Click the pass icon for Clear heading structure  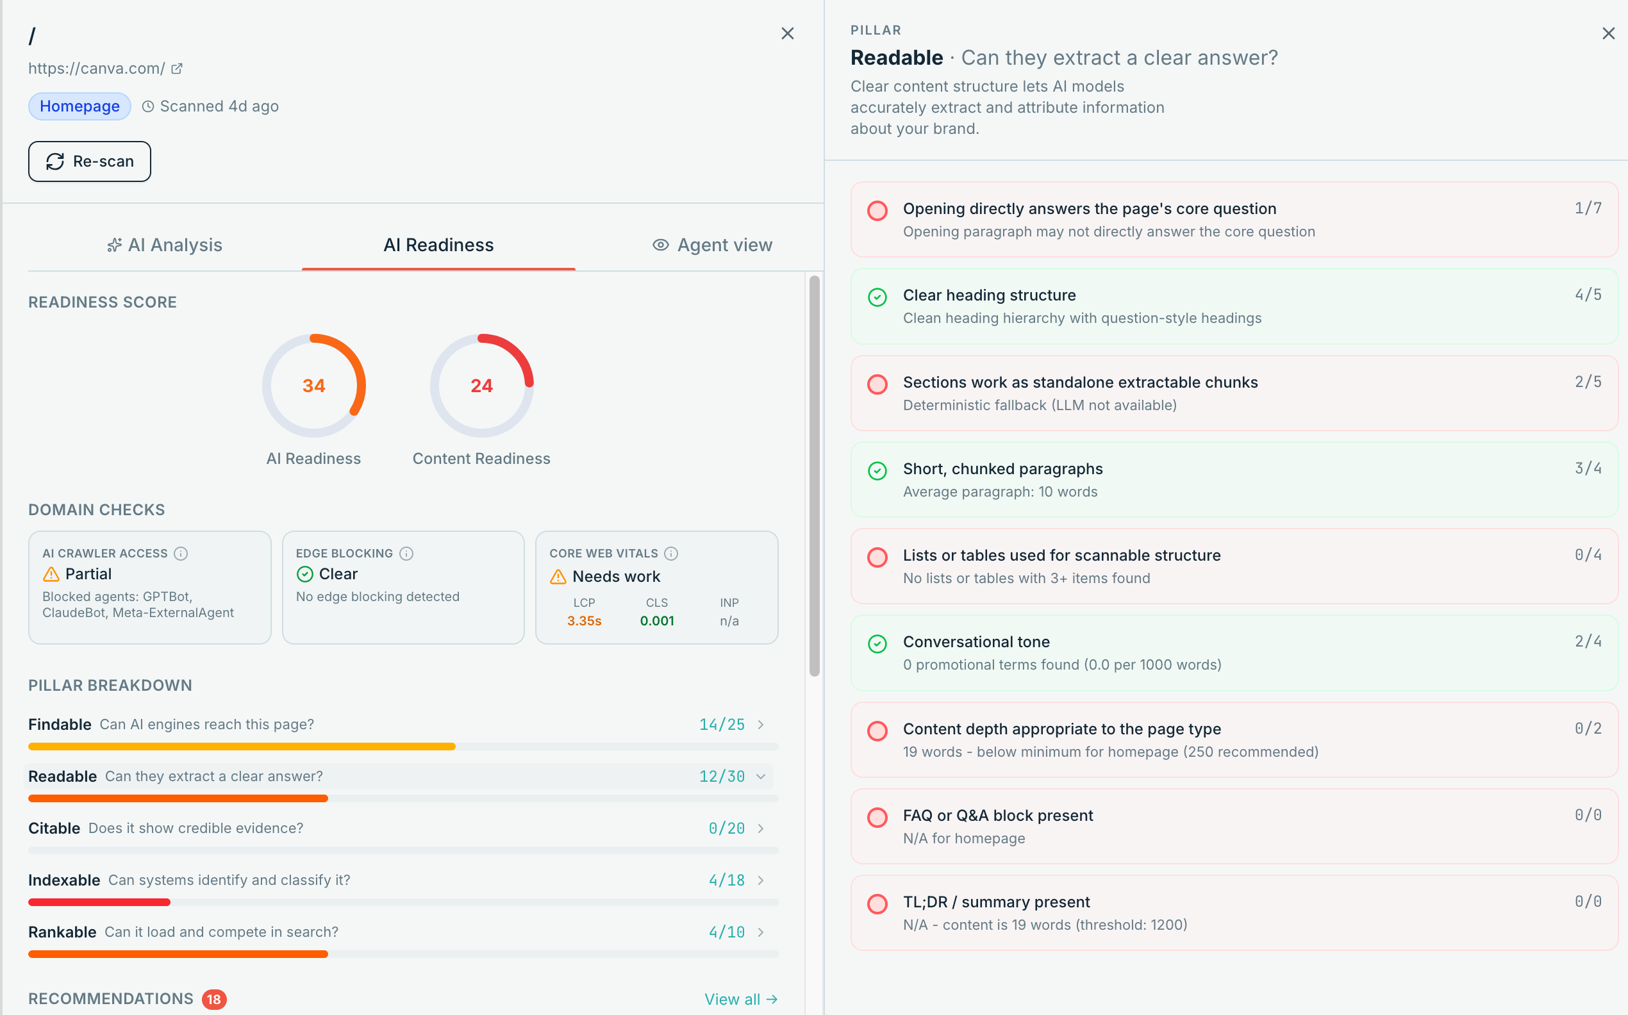pos(877,297)
